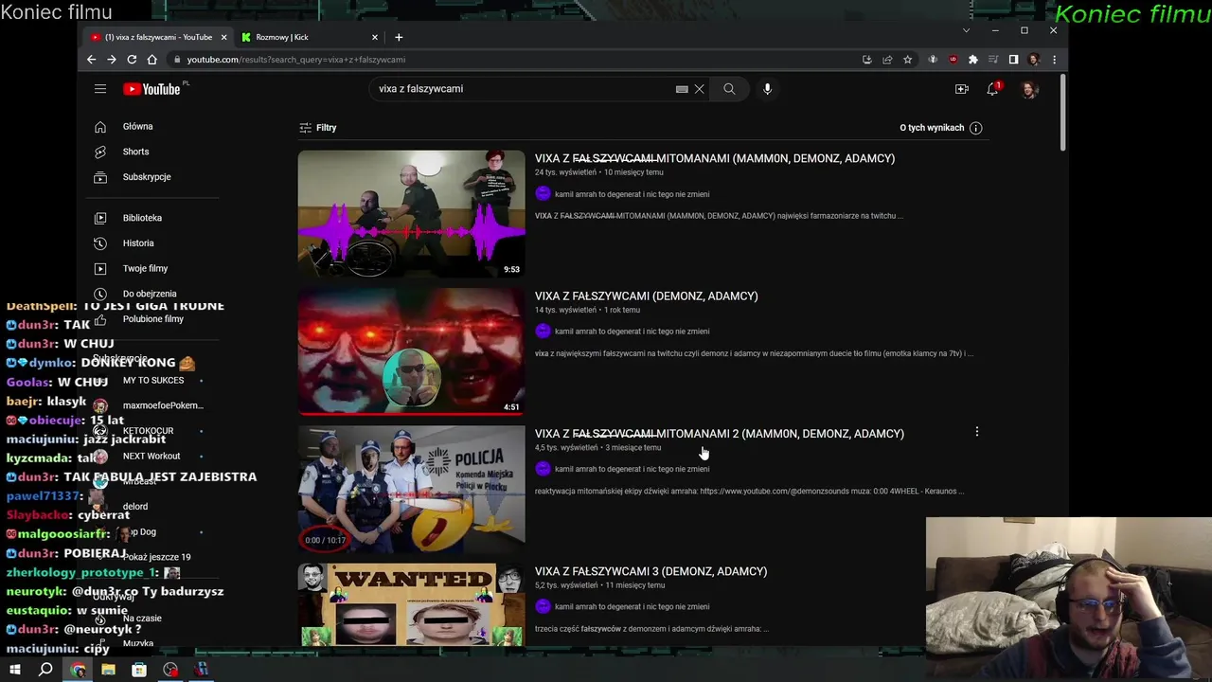Open Chrome from the taskbar
1212x682 pixels.
click(x=78, y=670)
